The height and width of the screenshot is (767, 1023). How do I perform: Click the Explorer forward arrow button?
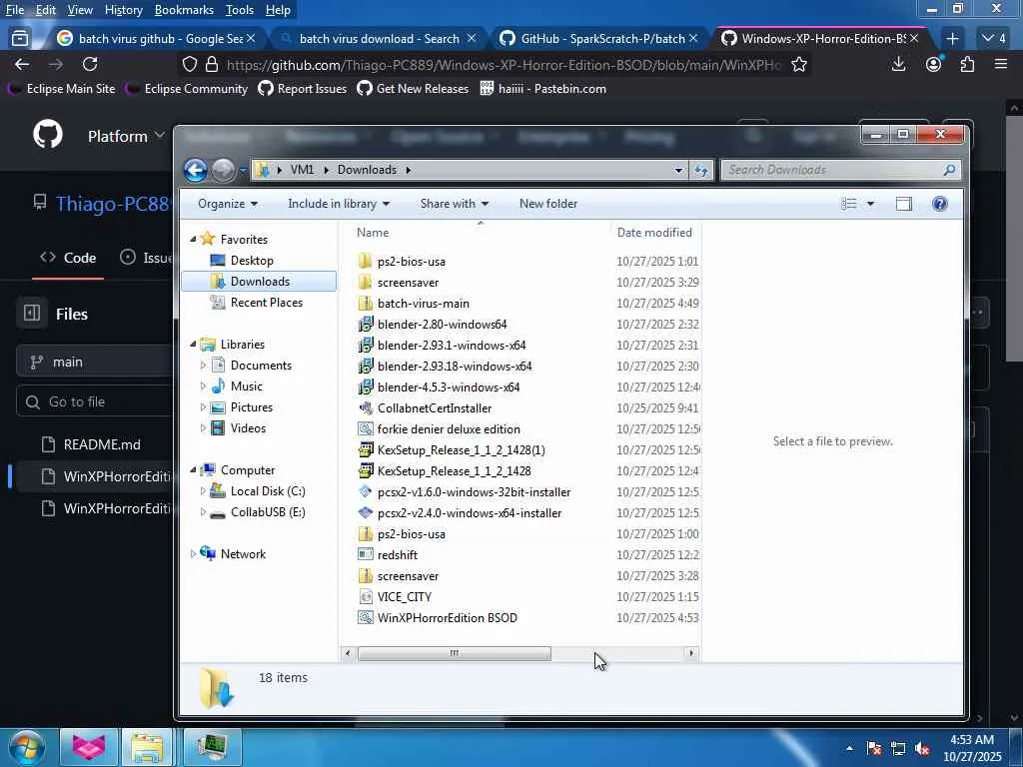pyautogui.click(x=223, y=170)
